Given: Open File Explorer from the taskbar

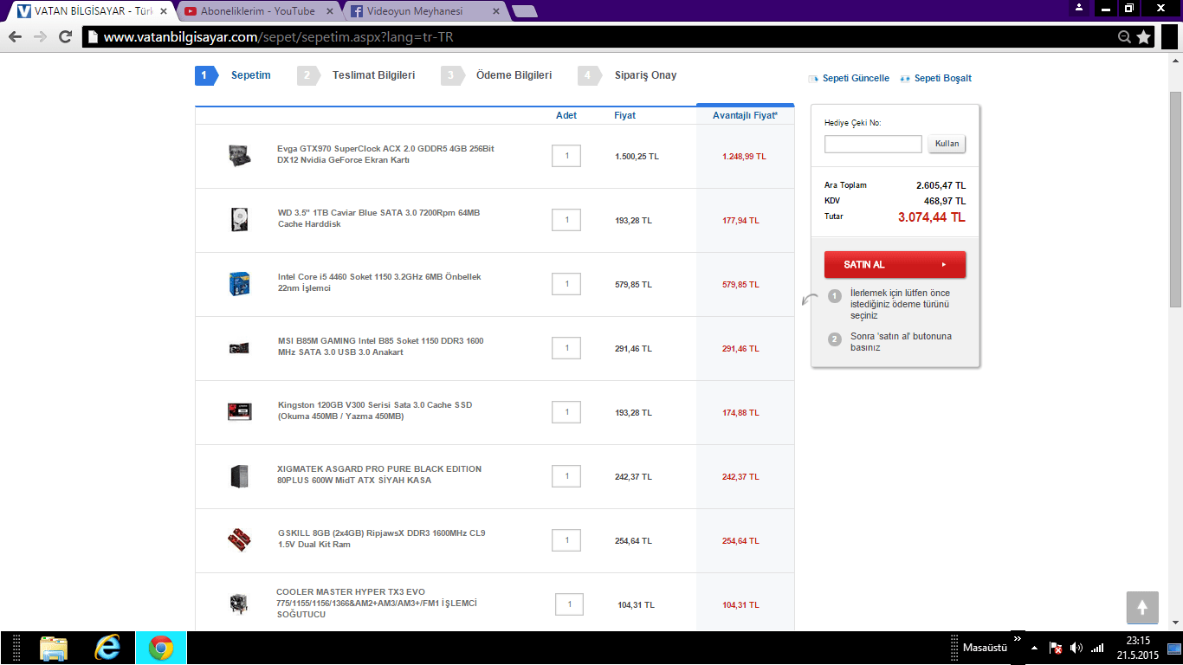Looking at the screenshot, I should tap(53, 648).
